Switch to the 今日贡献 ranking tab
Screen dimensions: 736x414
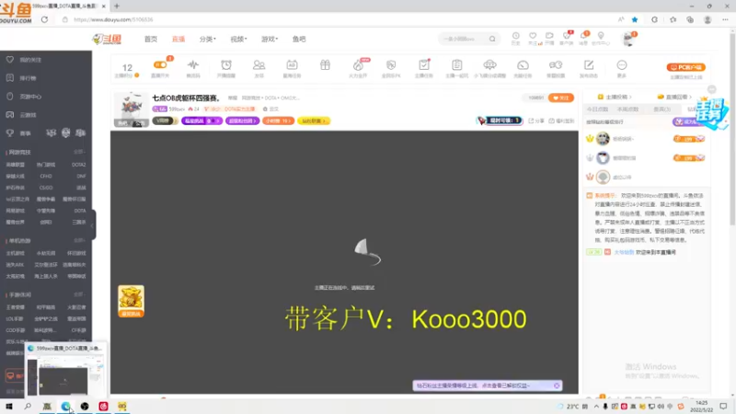(597, 109)
